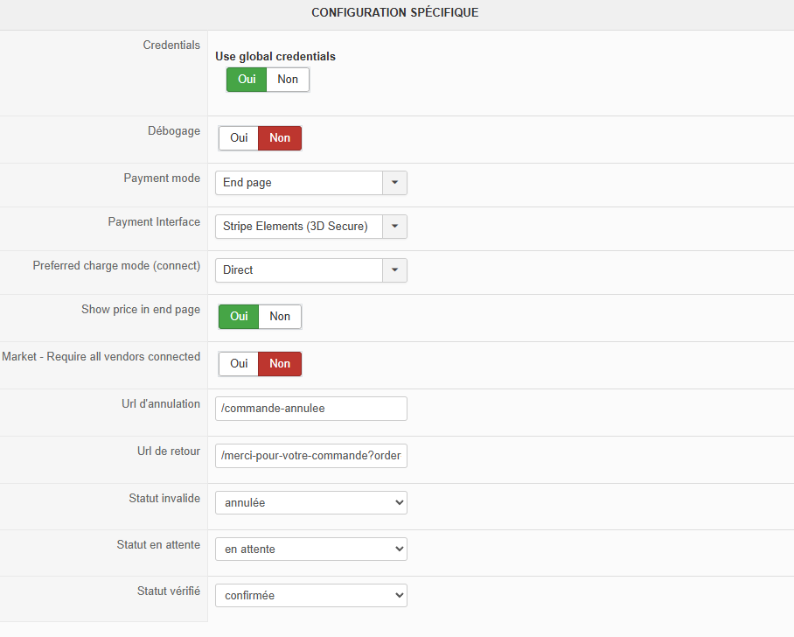Viewport: 794px width, 637px height.
Task: Focus the Url de retour input field
Action: click(x=310, y=456)
